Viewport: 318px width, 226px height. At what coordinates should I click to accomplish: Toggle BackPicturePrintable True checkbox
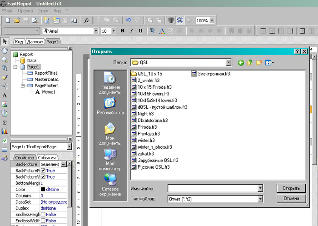point(43,171)
